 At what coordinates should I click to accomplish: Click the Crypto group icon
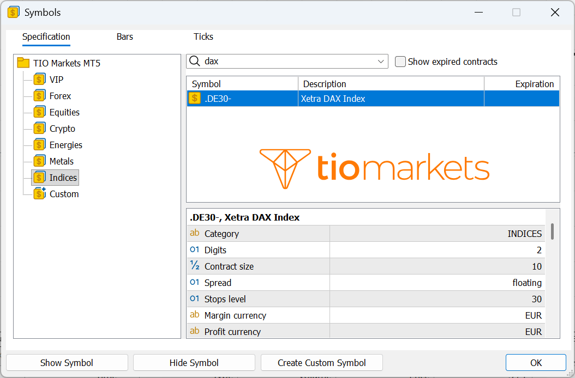pyautogui.click(x=40, y=129)
